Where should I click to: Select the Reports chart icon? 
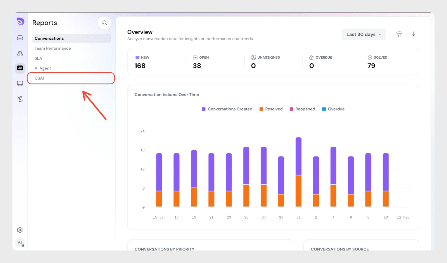[20, 68]
